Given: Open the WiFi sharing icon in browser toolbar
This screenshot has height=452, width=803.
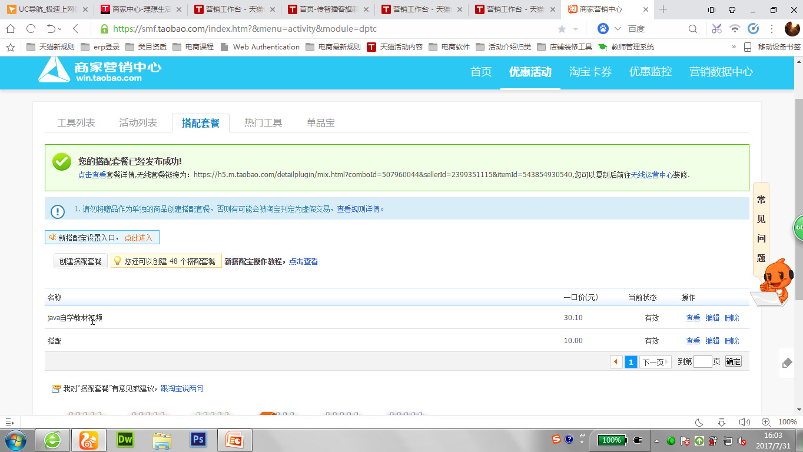Looking at the screenshot, I should point(735,28).
